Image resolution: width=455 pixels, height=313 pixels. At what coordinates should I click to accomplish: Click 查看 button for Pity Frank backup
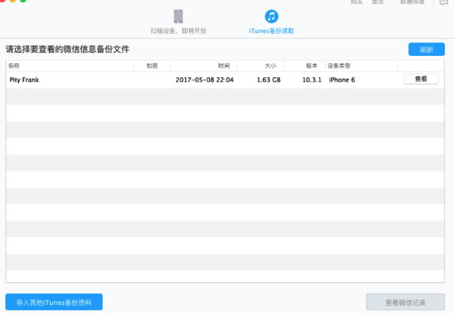(421, 79)
